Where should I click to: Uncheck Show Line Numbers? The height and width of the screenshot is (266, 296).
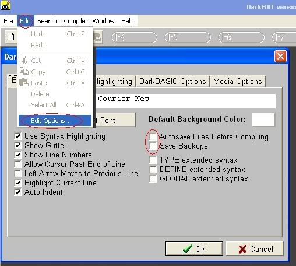click(18, 155)
